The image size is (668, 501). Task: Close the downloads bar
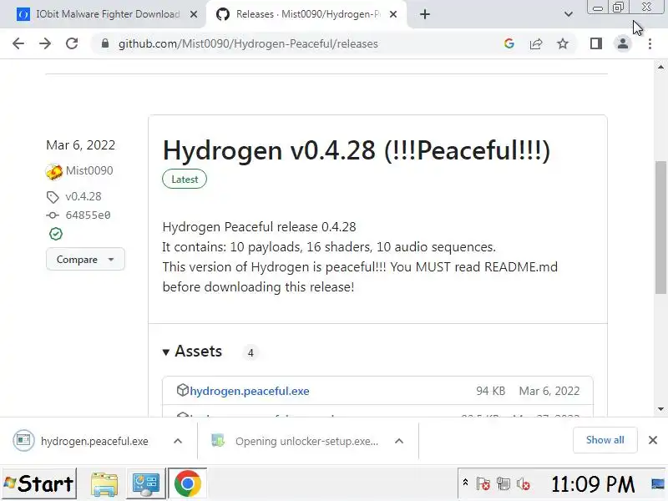(x=653, y=440)
